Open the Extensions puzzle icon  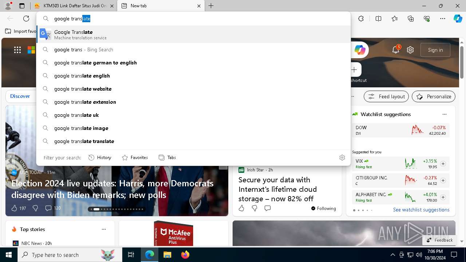coord(361,19)
